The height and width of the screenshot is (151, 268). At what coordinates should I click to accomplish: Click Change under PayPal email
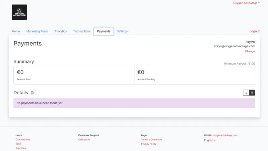(250, 51)
